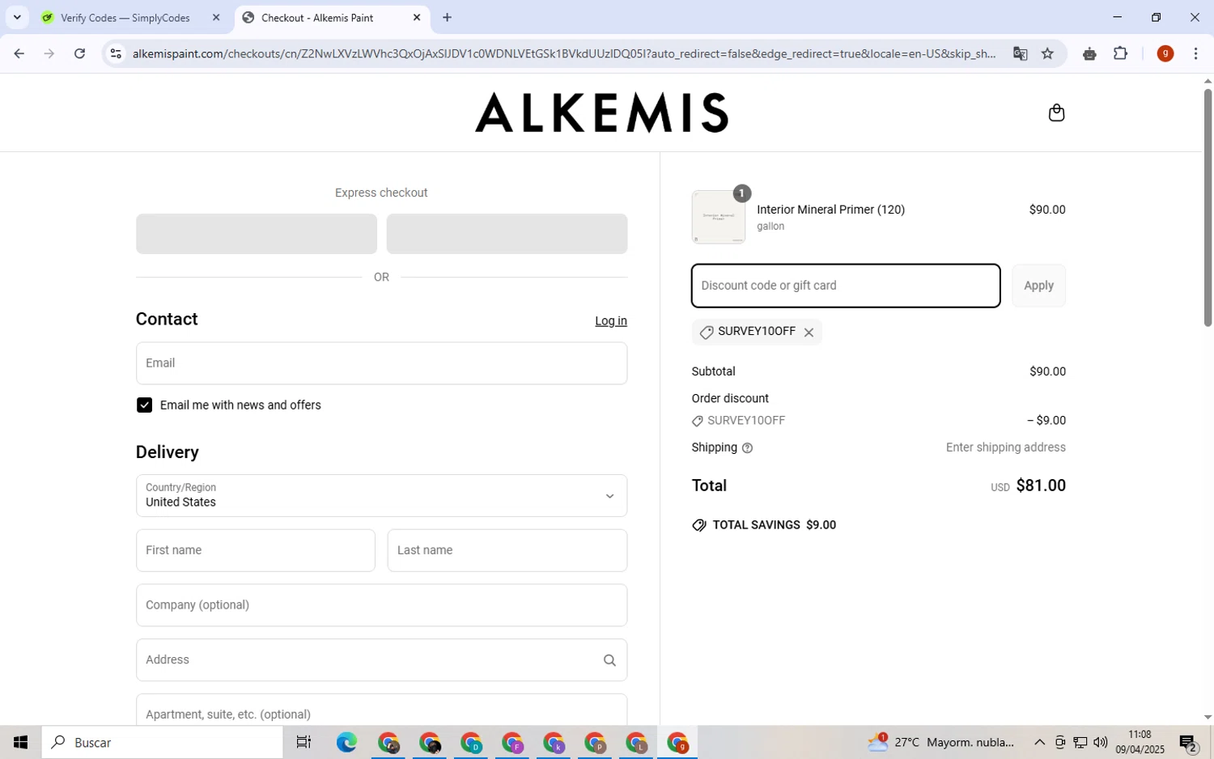Click the browser forward arrow

[x=49, y=53]
